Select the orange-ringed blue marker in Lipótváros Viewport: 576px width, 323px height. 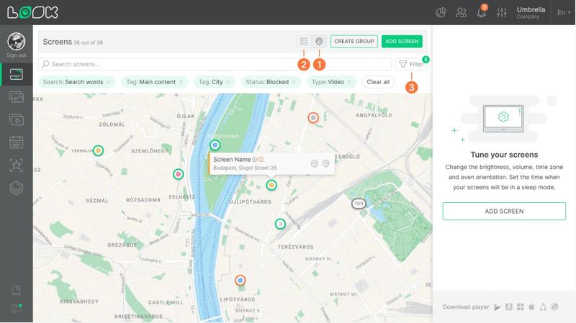(x=240, y=281)
